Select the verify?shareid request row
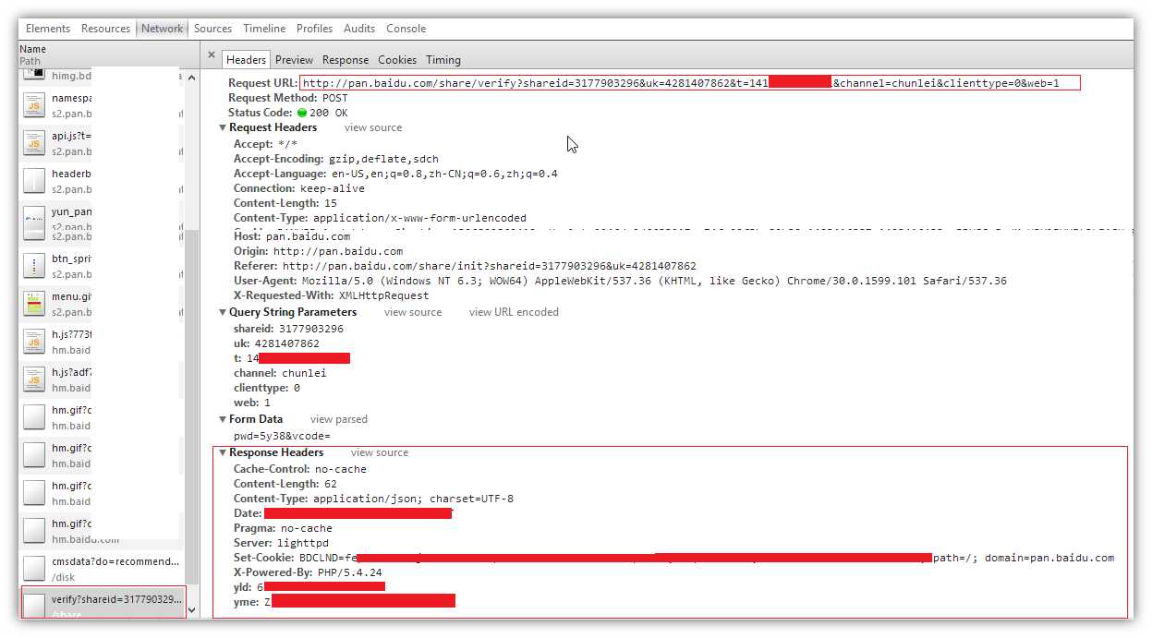This screenshot has width=1152, height=638. [x=103, y=602]
